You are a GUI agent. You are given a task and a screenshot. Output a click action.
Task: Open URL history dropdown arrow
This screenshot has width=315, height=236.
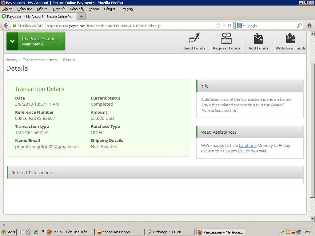tap(224, 26)
